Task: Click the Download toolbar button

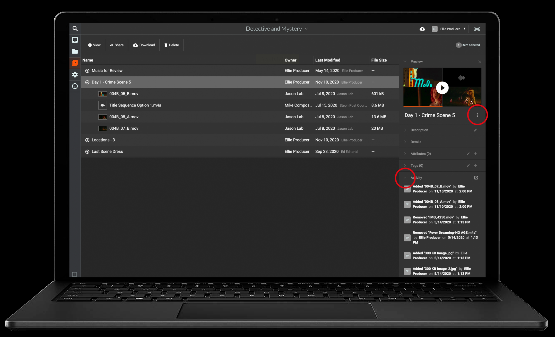Action: (x=144, y=45)
